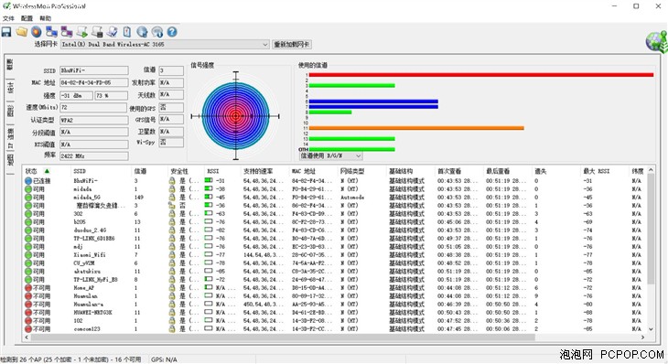
Task: Click the blue networked computers icon
Action: click(51, 32)
